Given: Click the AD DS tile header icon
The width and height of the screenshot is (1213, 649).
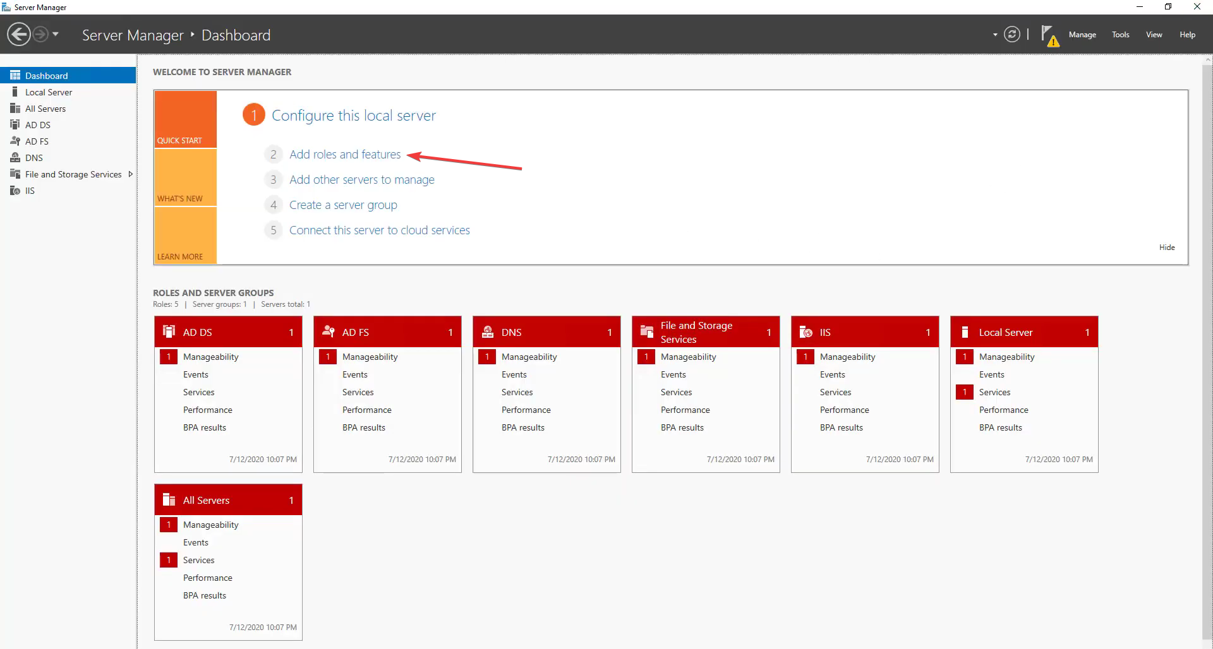Looking at the screenshot, I should point(169,331).
